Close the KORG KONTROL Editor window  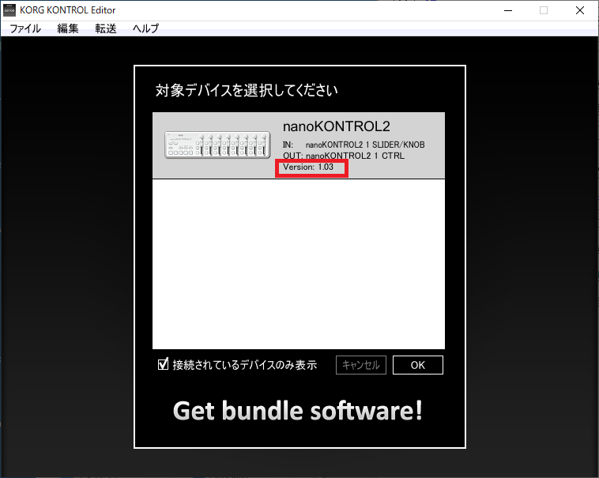coord(580,10)
